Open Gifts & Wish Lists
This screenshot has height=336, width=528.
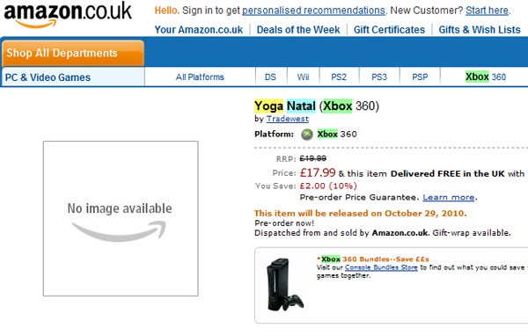point(480,30)
